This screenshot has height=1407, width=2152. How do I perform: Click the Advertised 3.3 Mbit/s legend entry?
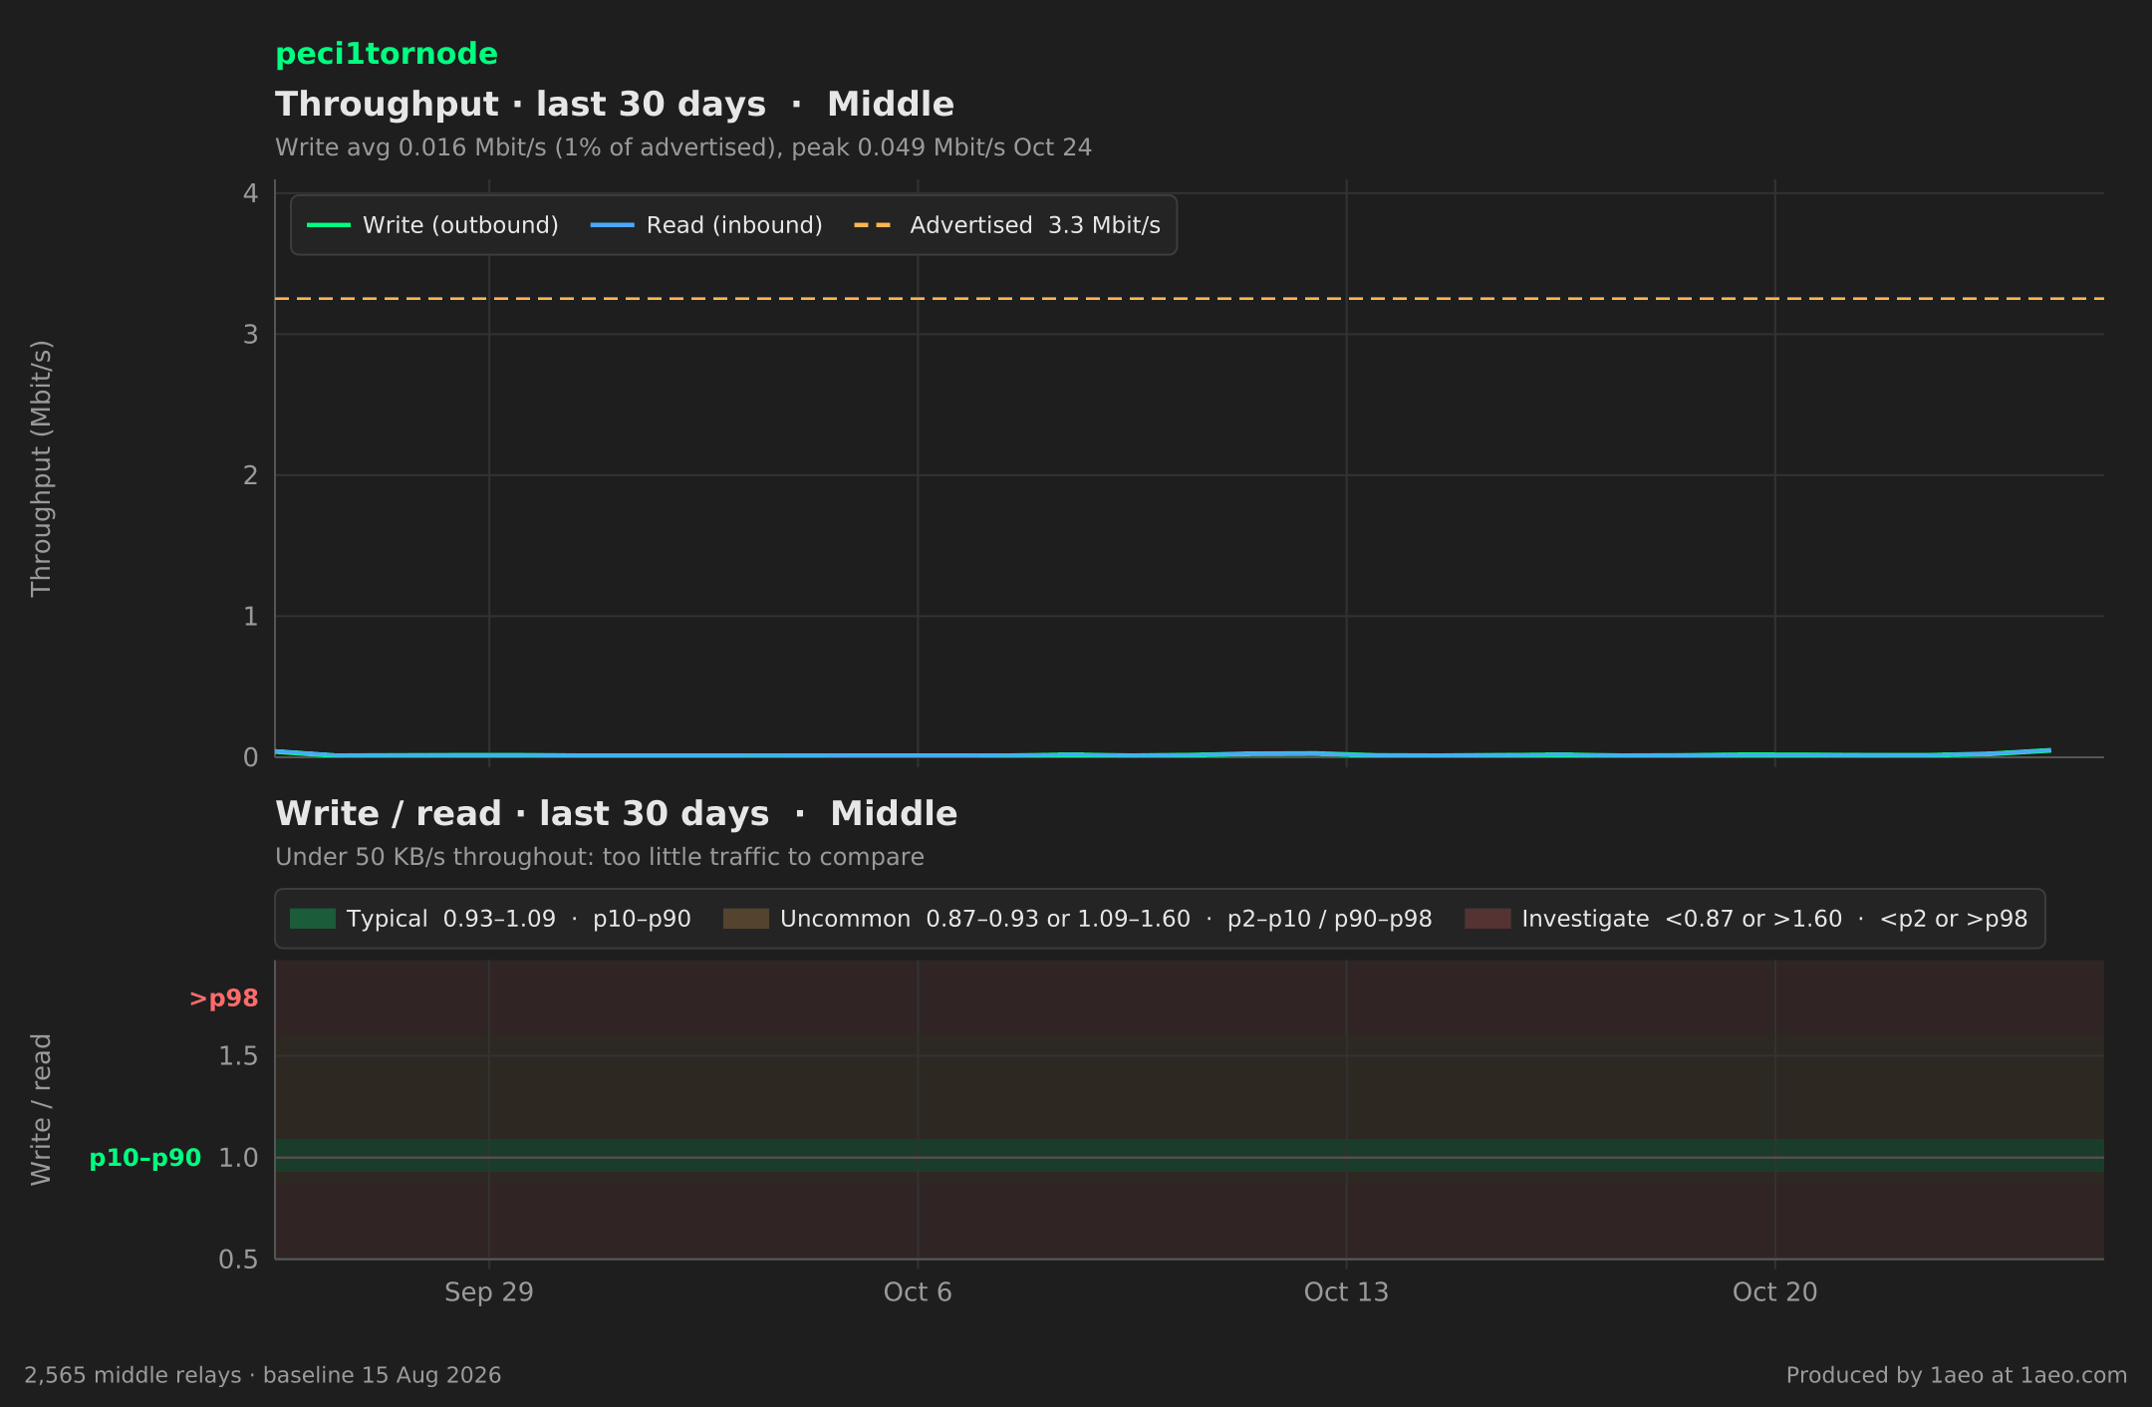[x=1007, y=225]
